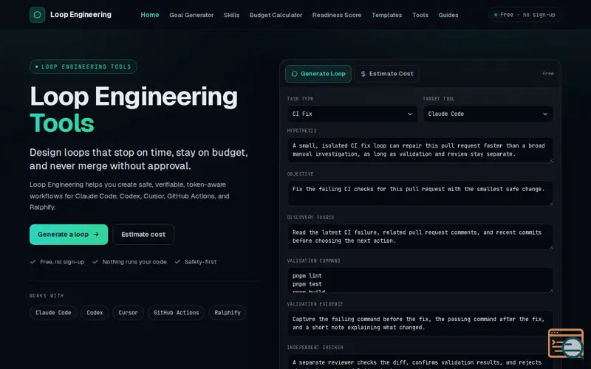591x369 pixels.
Task: Click the GitHub Actions chip
Action: tap(176, 313)
